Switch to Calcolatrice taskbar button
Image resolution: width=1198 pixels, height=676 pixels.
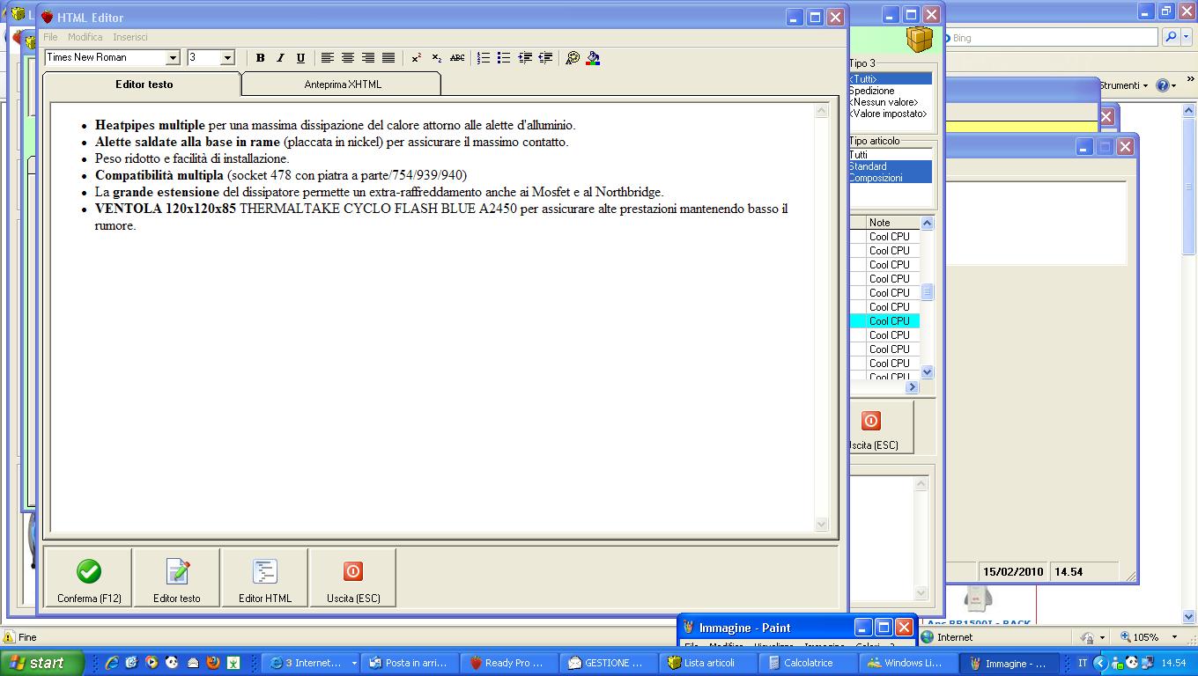coord(806,663)
